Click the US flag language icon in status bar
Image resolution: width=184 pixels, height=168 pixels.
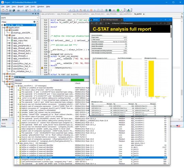tap(178, 126)
